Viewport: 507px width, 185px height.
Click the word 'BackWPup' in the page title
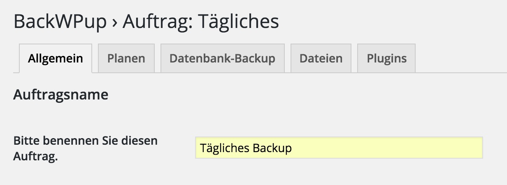pos(60,21)
